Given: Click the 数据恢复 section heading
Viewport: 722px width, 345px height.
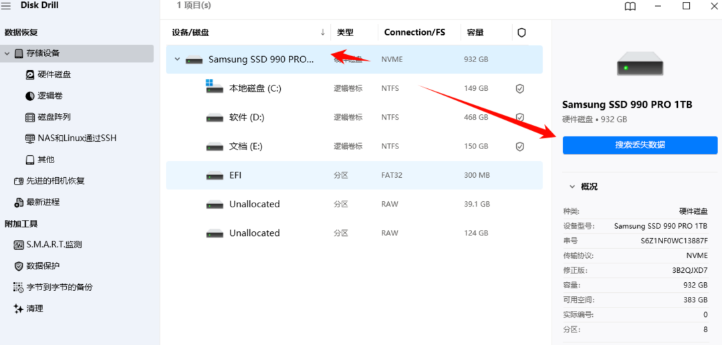Looking at the screenshot, I should [21, 33].
